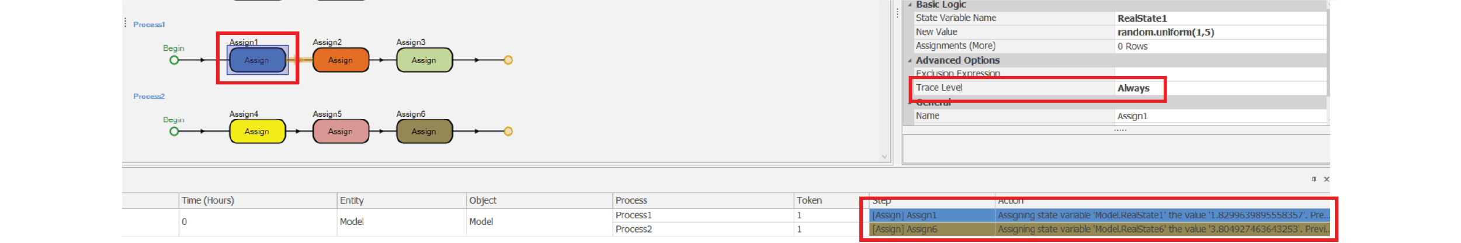Select the Process2 label
This screenshot has width=1461, height=243.
[x=149, y=96]
